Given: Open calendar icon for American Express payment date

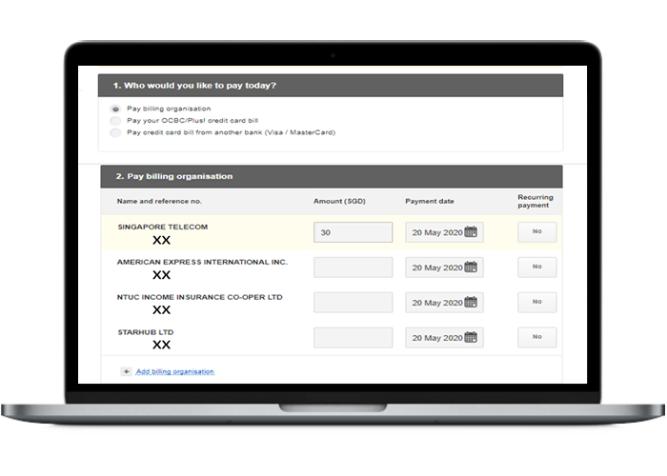Looking at the screenshot, I should [x=471, y=267].
